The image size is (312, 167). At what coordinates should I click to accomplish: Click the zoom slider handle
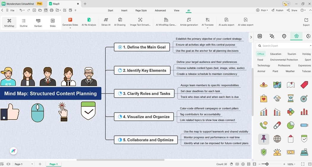point(267,164)
